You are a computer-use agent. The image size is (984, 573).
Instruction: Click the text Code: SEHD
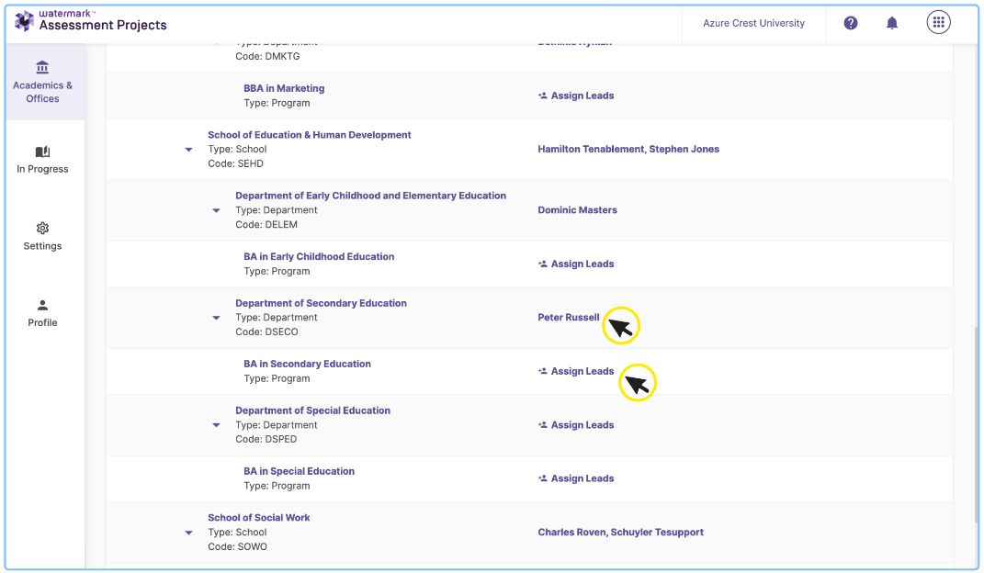click(235, 163)
